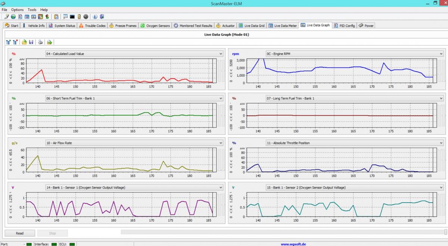Image resolution: width=448 pixels, height=246 pixels.
Task: Switch to the Trouble Codes tab
Action: [92, 26]
